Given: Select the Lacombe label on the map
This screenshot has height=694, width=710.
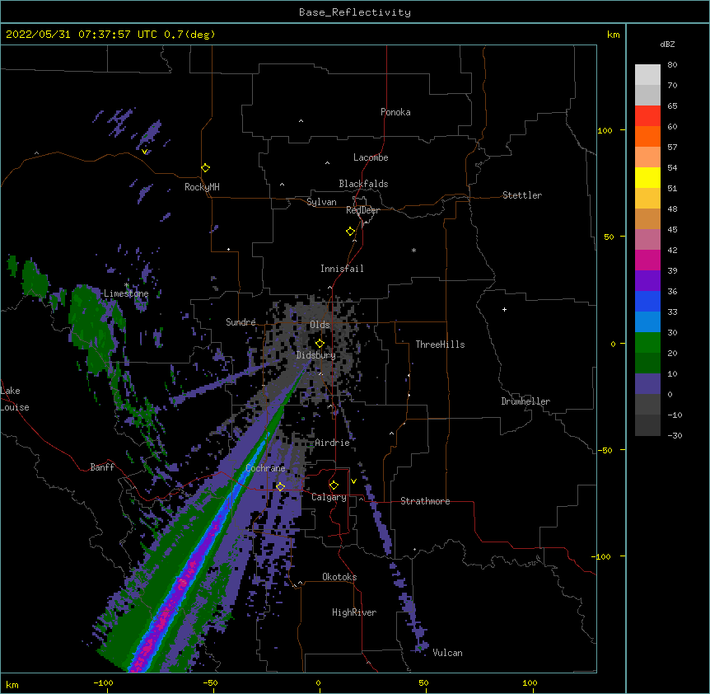Looking at the screenshot, I should 371,157.
